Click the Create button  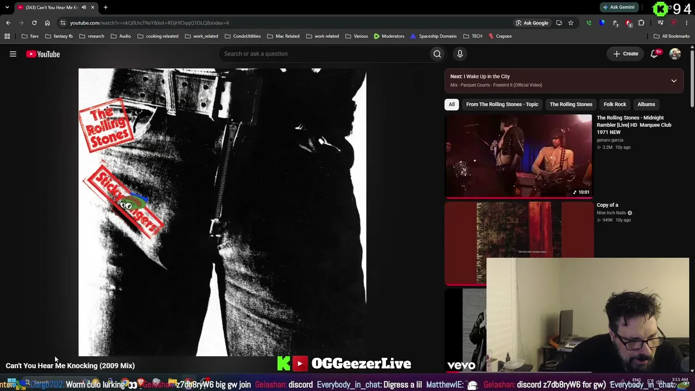point(625,54)
